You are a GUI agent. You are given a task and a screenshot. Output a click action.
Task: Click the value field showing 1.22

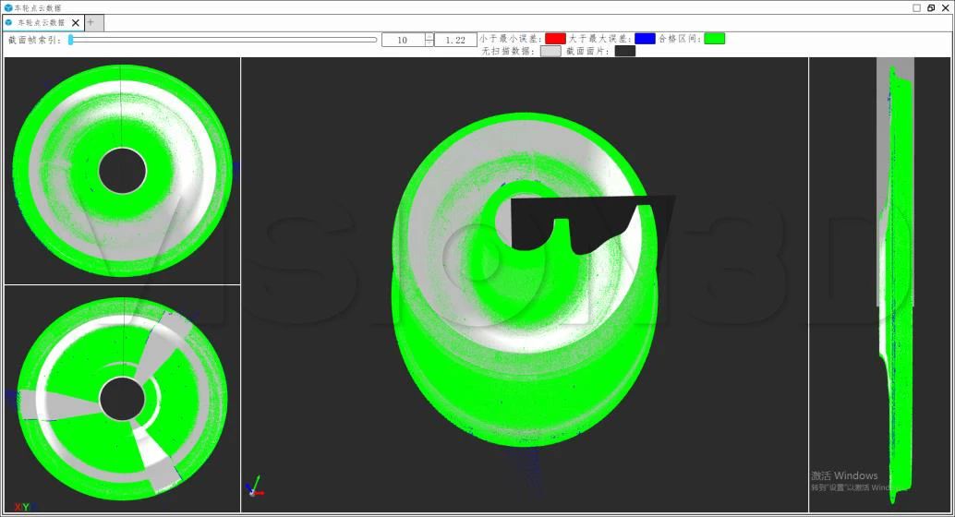pyautogui.click(x=455, y=41)
